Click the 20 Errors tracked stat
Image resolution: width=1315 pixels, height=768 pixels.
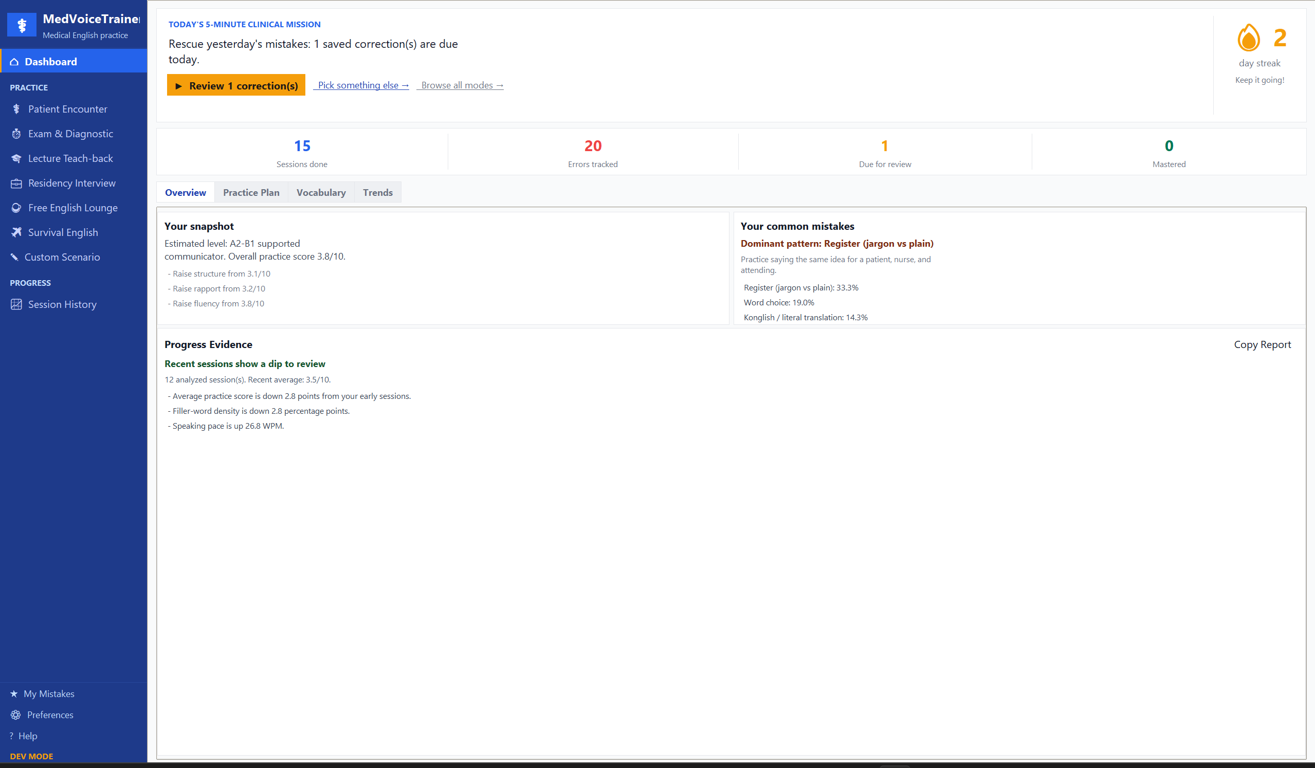tap(593, 152)
